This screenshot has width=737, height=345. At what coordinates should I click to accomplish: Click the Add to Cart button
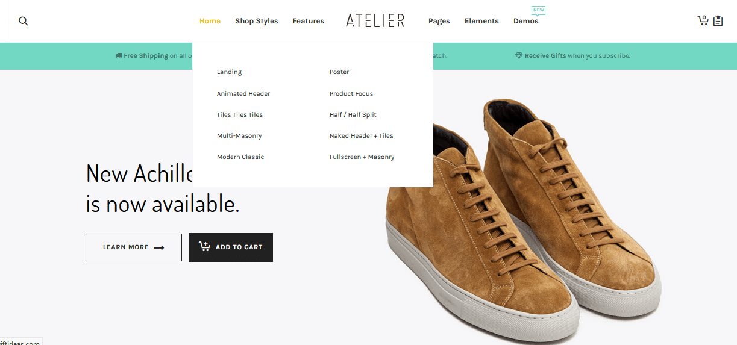click(x=231, y=247)
